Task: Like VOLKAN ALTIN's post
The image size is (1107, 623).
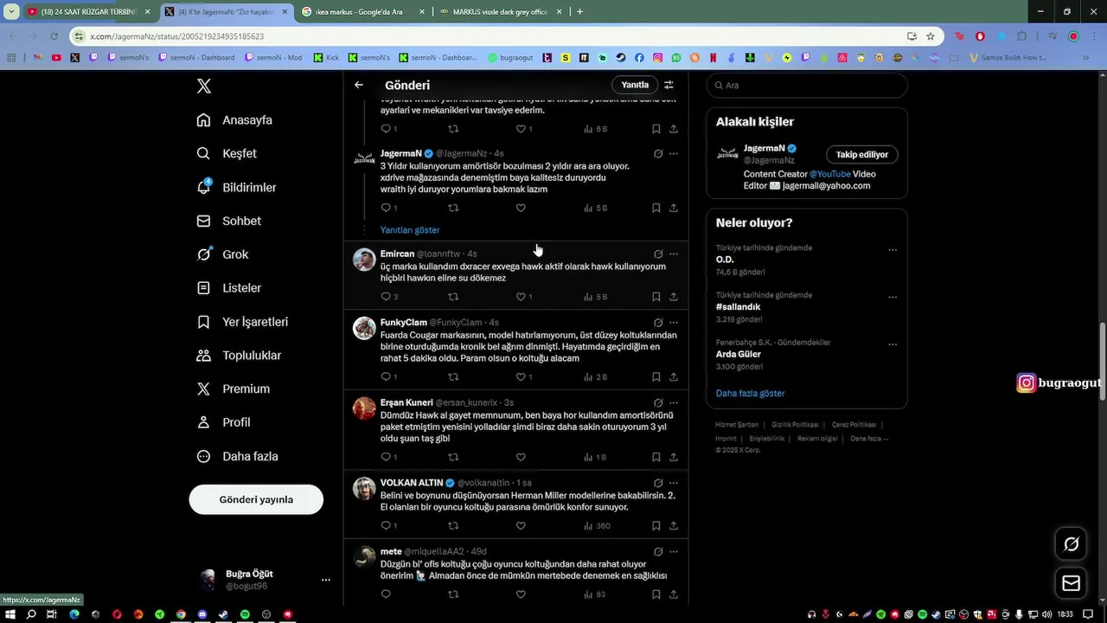Action: coord(521,525)
